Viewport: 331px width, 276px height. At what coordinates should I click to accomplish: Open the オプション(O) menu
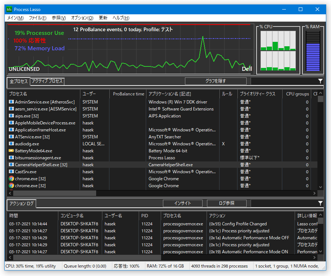pos(82,18)
